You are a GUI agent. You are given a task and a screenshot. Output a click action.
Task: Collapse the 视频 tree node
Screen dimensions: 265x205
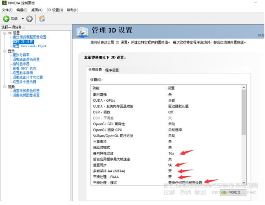tap(4, 87)
